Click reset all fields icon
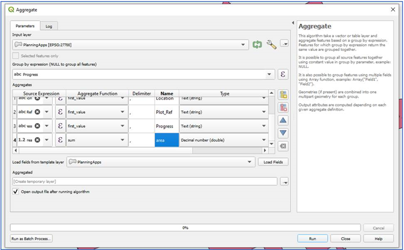This screenshot has width=404, height=250. 283,146
